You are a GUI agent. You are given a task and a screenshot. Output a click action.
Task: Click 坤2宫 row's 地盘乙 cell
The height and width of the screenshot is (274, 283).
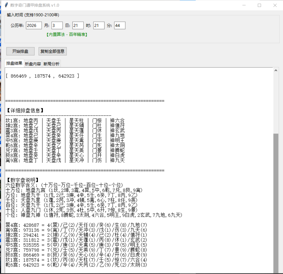[x=31, y=125]
